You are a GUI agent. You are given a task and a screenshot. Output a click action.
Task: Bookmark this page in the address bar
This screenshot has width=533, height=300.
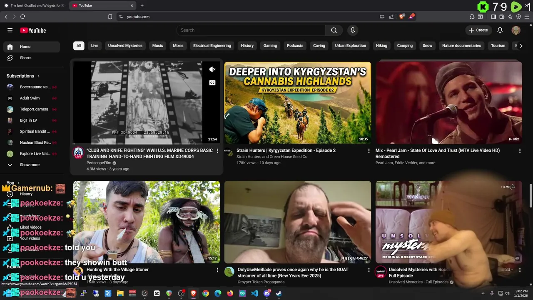[x=110, y=17]
